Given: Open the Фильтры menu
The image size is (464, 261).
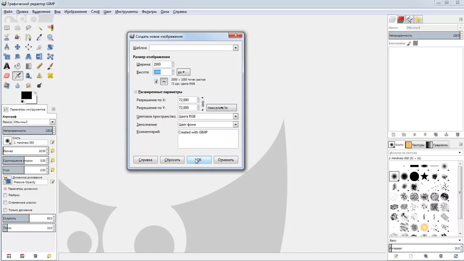Looking at the screenshot, I should point(149,12).
